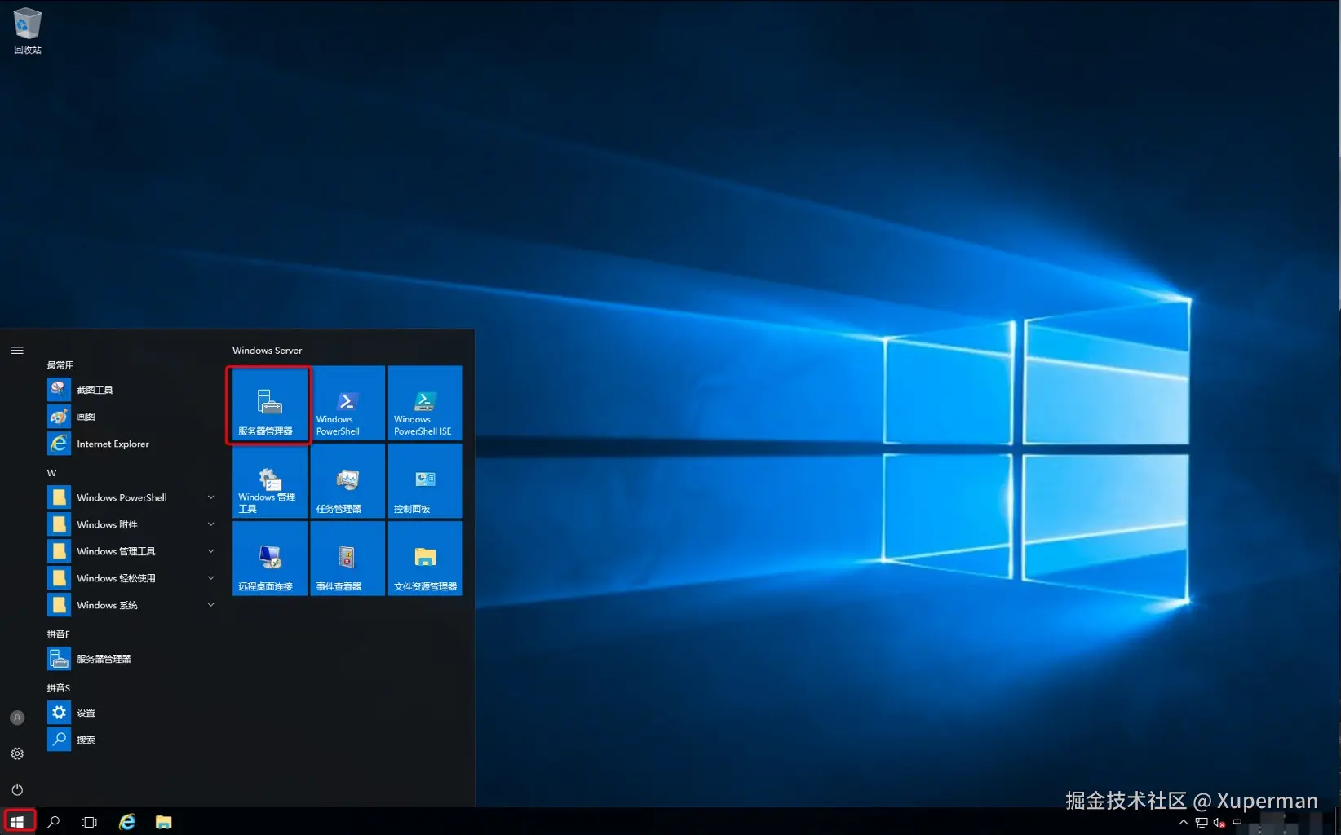Open taskbar search magnifier
The height and width of the screenshot is (835, 1341).
coord(54,822)
